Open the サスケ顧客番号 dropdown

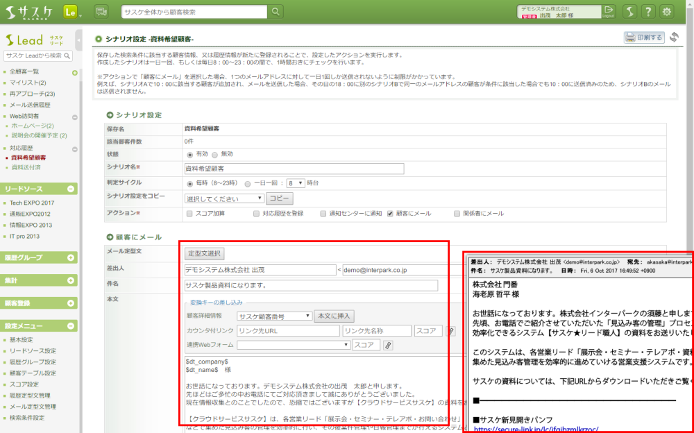click(274, 316)
